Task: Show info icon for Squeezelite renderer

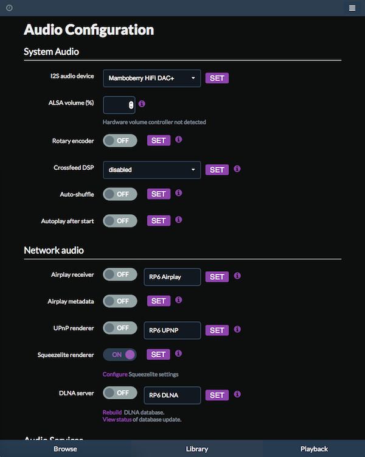Action: pos(178,354)
